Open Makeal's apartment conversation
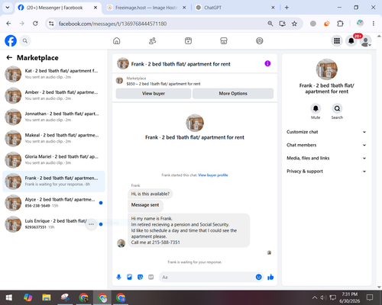The width and height of the screenshot is (382, 305). click(53, 138)
